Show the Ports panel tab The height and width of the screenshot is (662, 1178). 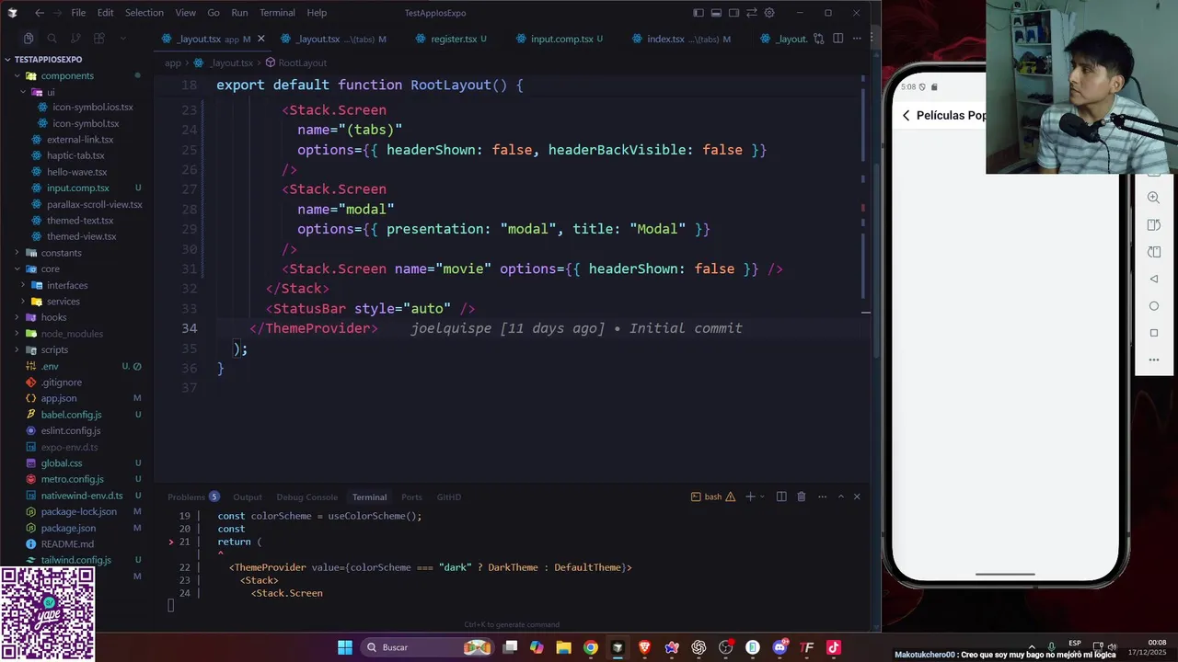[x=411, y=496]
